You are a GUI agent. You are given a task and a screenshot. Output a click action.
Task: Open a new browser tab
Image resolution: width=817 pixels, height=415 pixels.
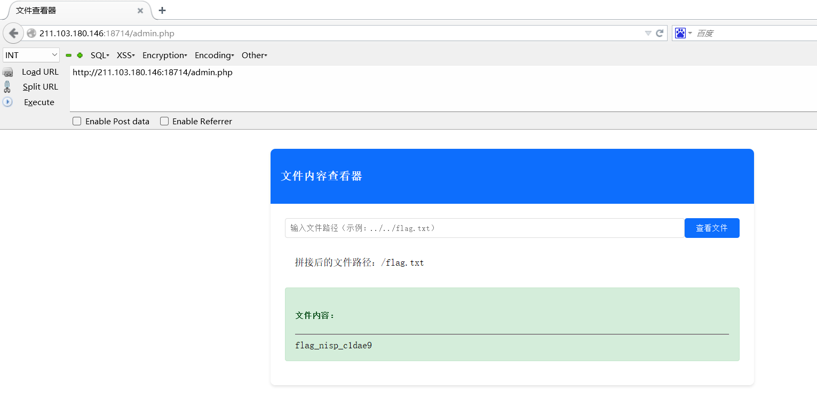coord(162,10)
